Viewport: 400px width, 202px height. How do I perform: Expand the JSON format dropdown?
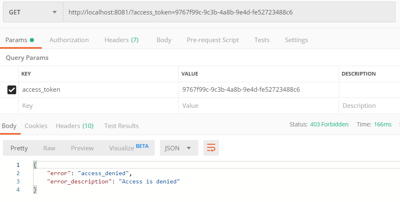[178, 148]
